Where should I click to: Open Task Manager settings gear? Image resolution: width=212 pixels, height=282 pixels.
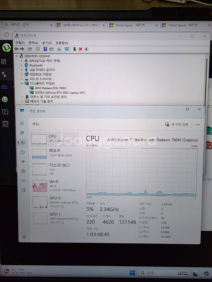coord(24,237)
